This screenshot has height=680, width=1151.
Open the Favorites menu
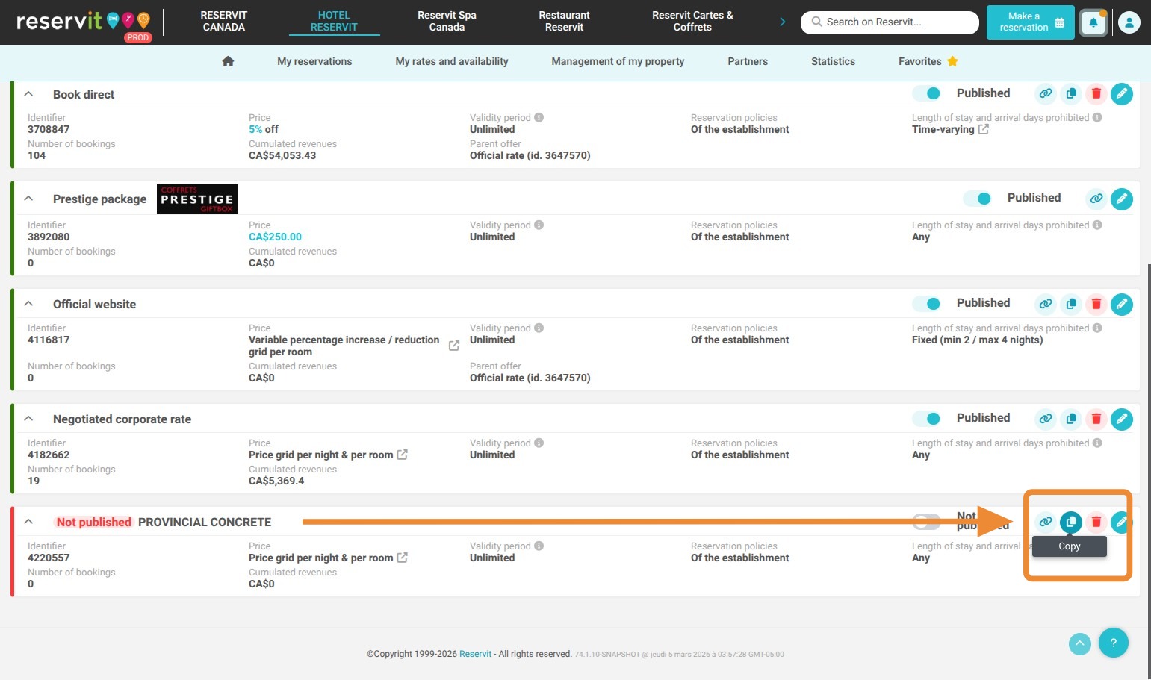(x=928, y=61)
